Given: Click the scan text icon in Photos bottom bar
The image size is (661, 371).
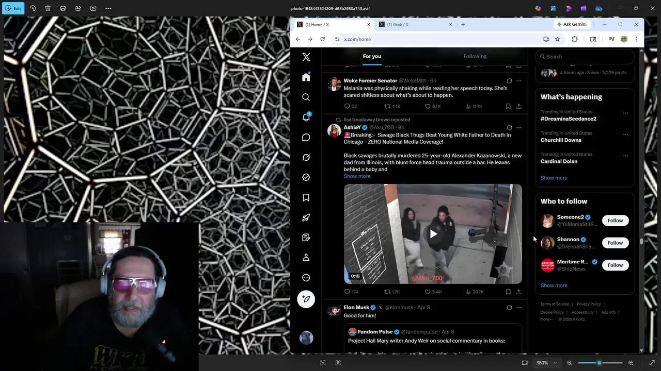Looking at the screenshot, I should pos(338,363).
